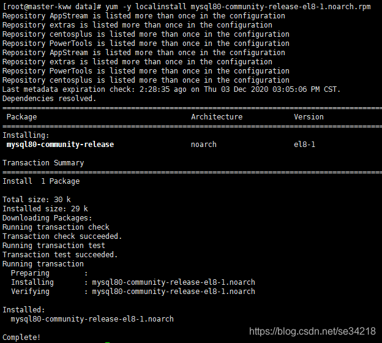Click the 'Preparing' step line
Image resolution: width=382 pixels, height=343 pixels.
click(49, 273)
